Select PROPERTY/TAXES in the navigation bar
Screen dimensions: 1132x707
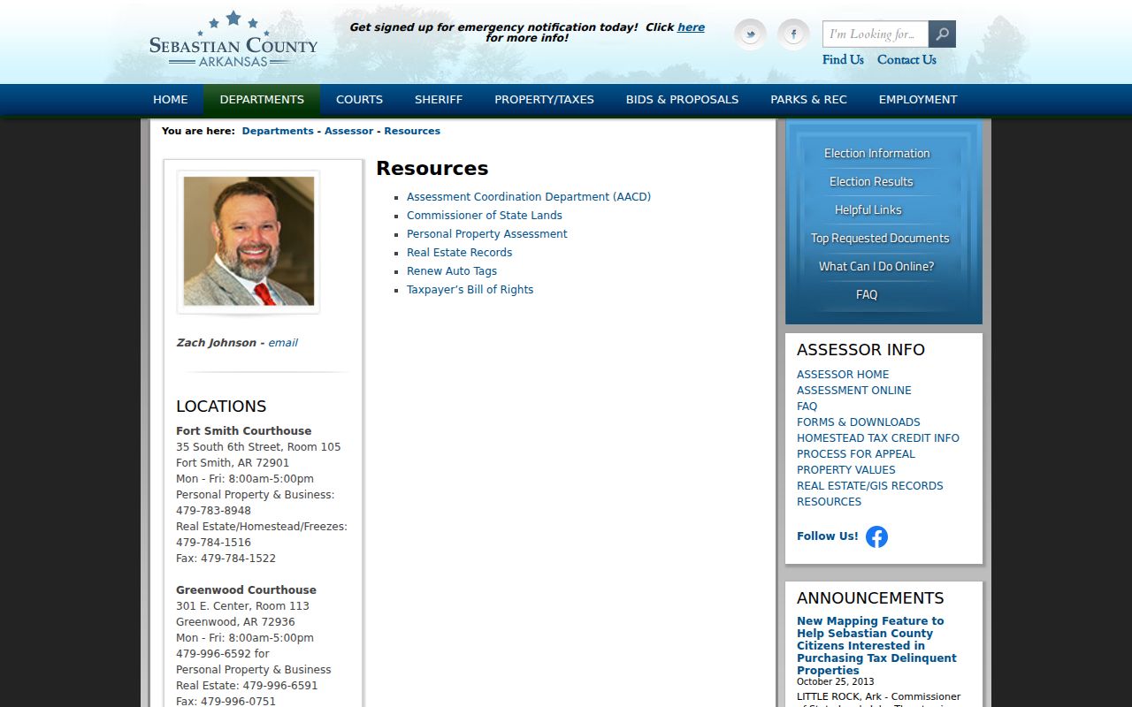point(544,100)
